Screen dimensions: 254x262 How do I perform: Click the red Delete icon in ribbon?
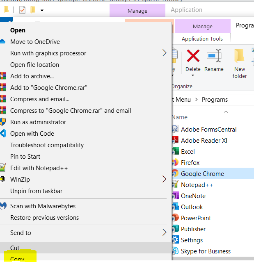tap(193, 56)
